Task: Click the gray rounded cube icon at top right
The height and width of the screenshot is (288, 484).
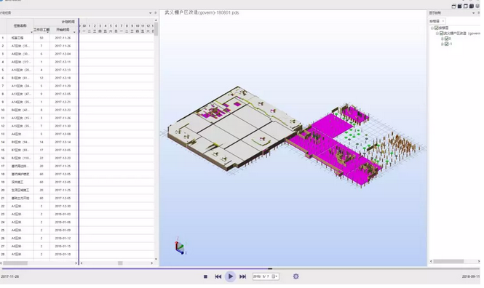Action: pyautogui.click(x=477, y=6)
